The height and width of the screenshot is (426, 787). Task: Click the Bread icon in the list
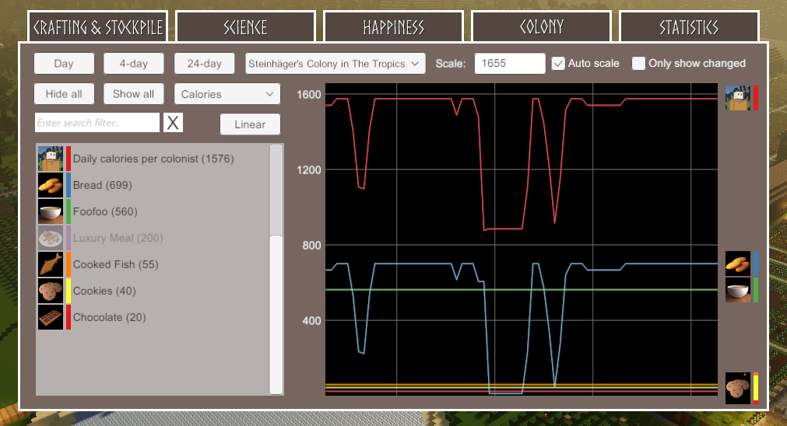pos(51,185)
